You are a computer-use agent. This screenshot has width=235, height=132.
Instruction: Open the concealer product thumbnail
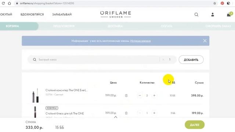pos(35,95)
